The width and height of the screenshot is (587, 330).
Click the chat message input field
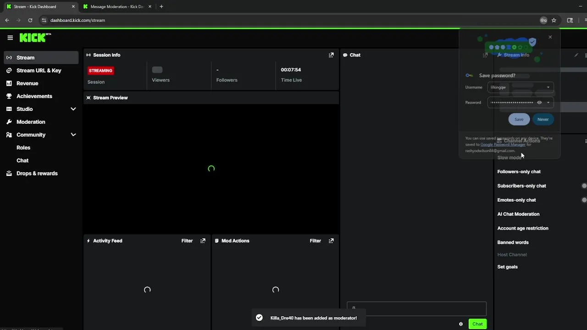pos(416,308)
